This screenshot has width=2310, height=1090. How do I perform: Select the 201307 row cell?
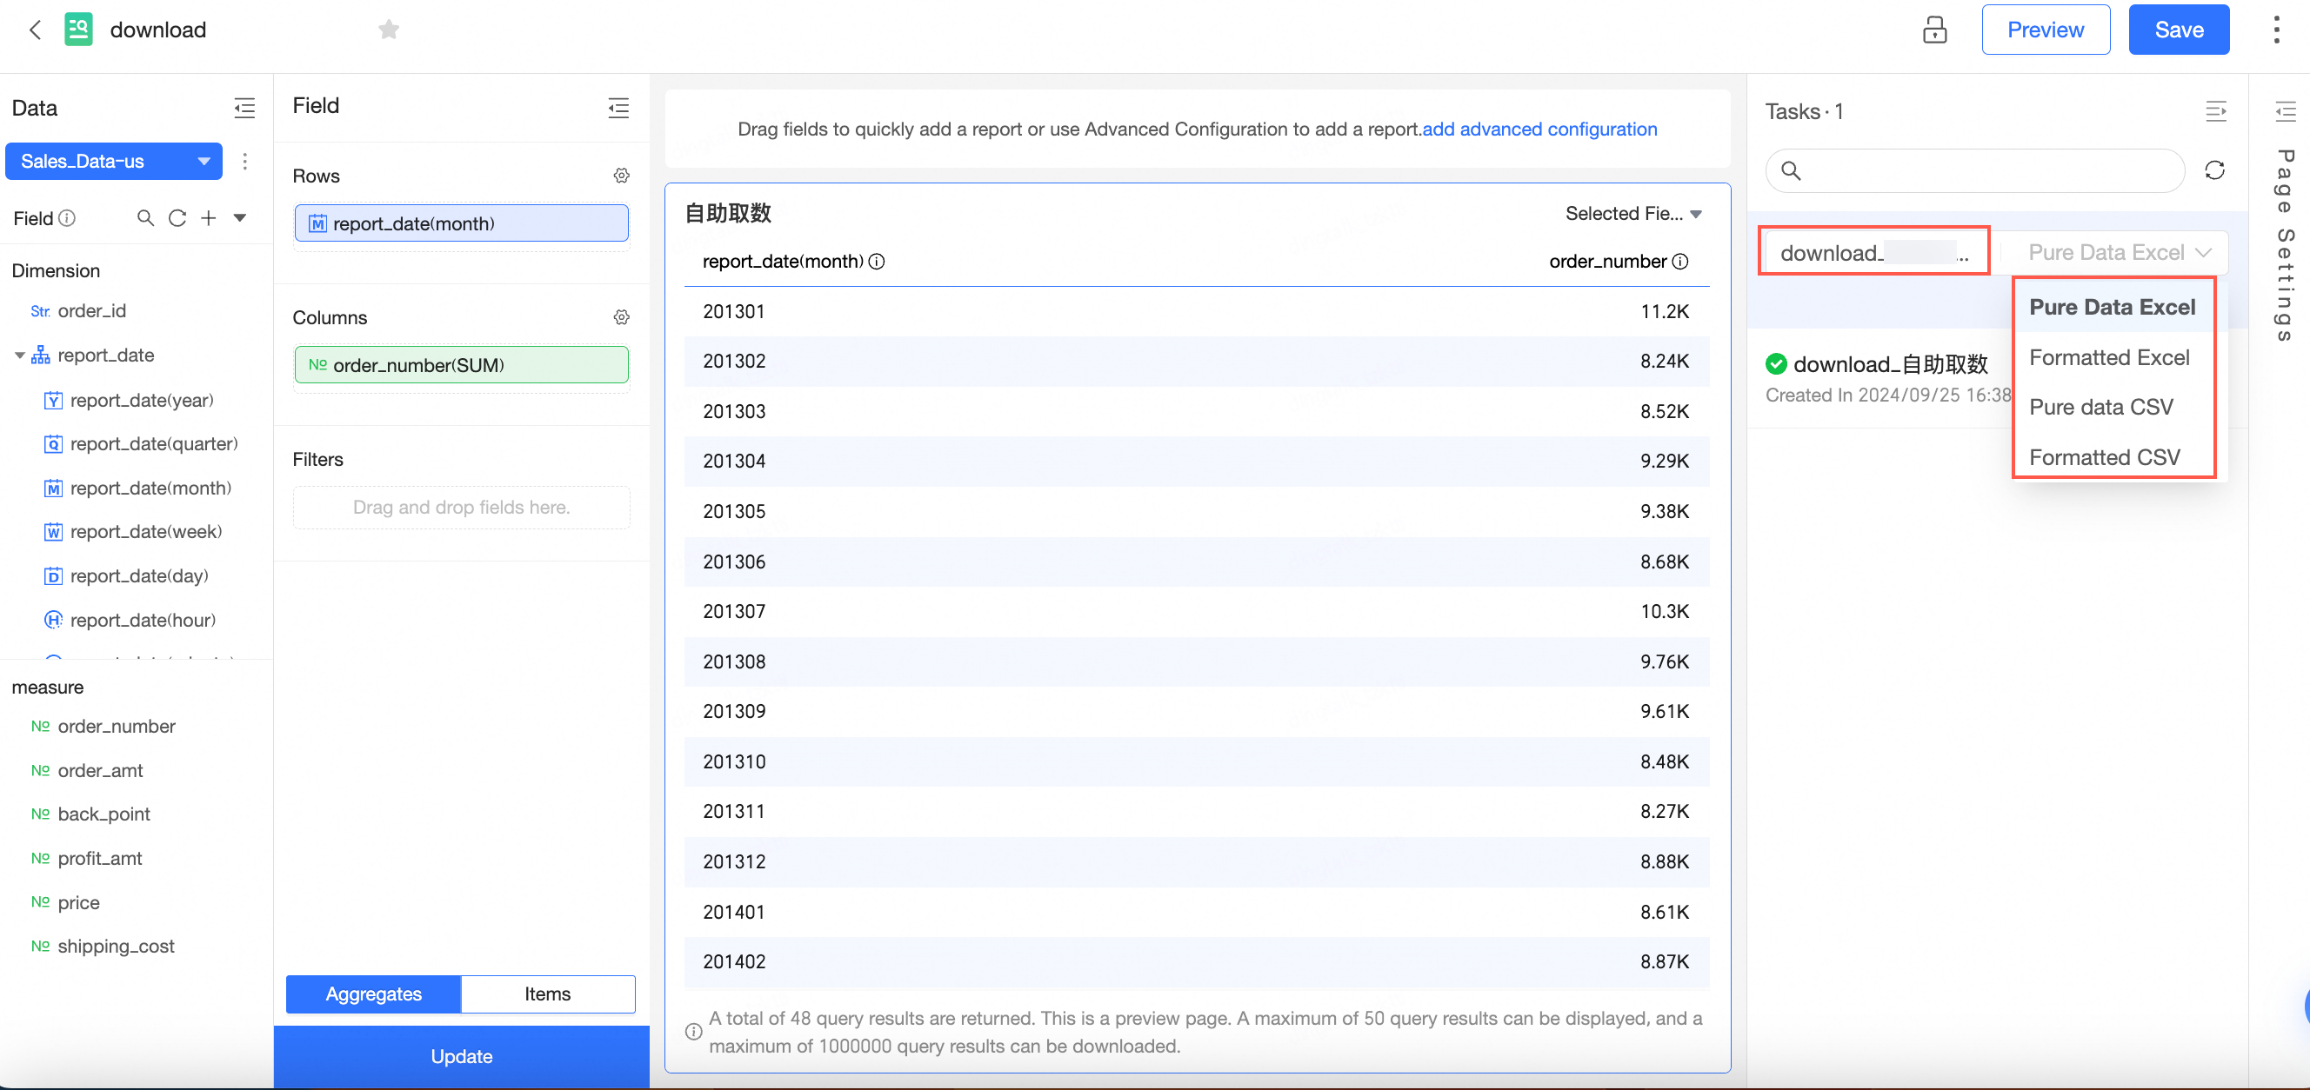(x=733, y=611)
